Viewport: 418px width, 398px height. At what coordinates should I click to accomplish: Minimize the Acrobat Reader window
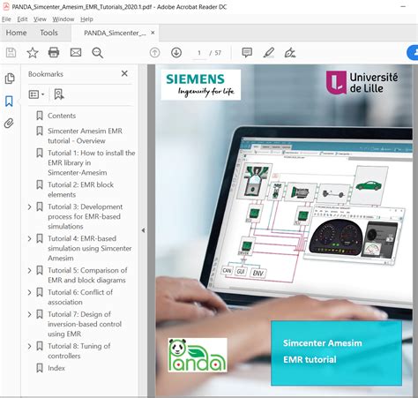click(403, 7)
